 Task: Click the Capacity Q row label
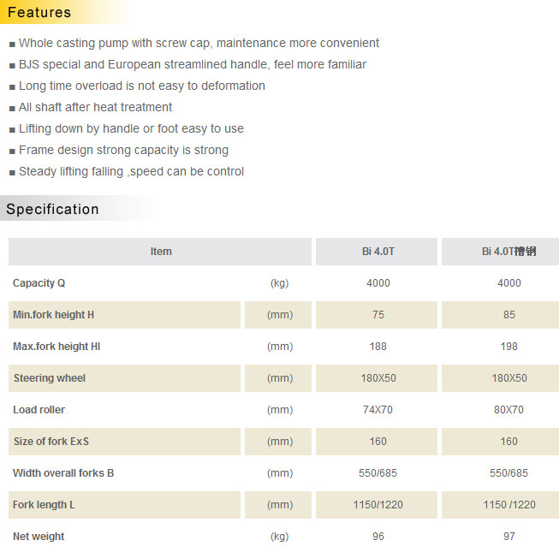[x=39, y=283]
